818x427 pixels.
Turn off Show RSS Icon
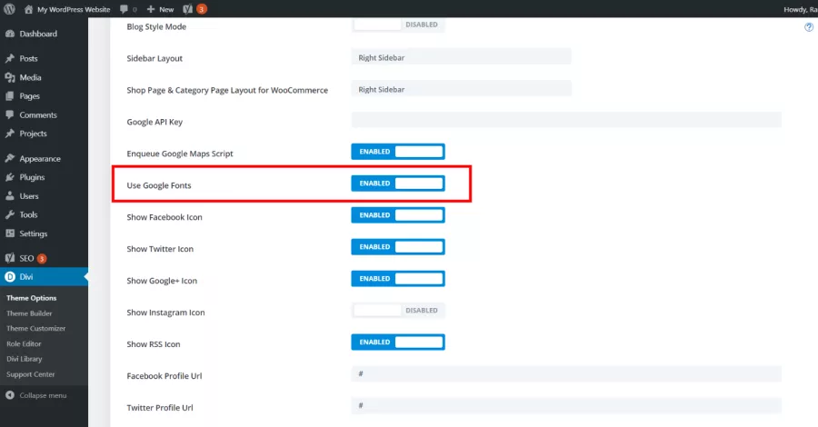398,342
